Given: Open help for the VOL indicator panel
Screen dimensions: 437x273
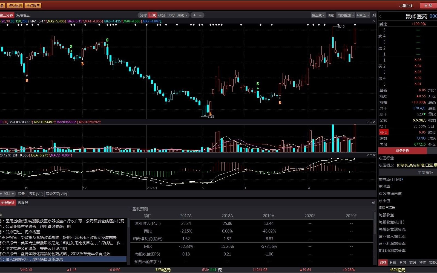Looking at the screenshot, I should pos(368,122).
